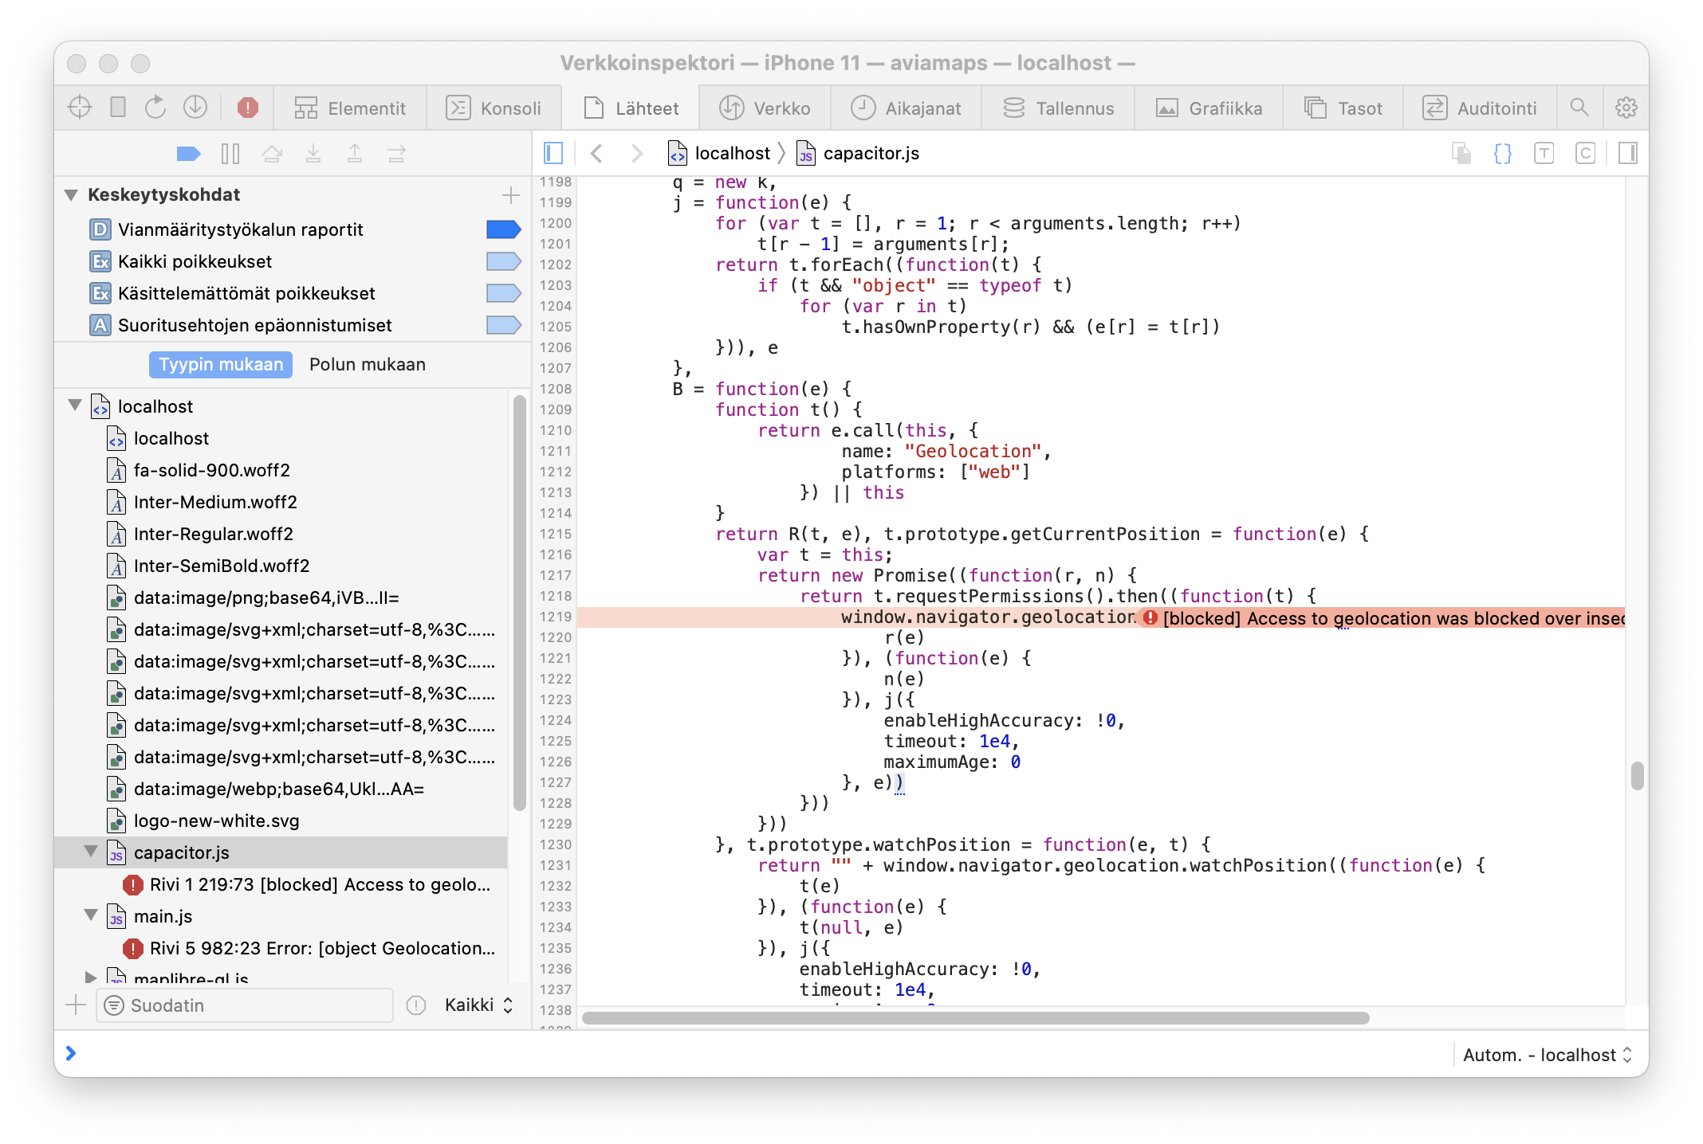Select Tyypin mukaan grouping
1703x1144 pixels.
coord(221,364)
